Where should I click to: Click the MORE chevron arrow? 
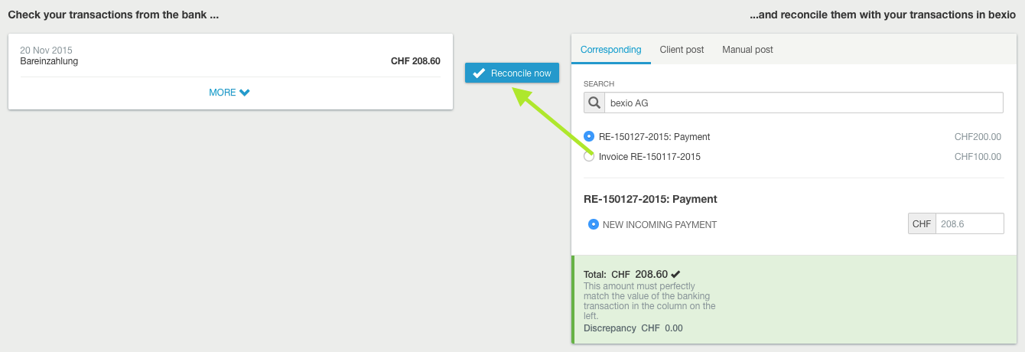[245, 93]
